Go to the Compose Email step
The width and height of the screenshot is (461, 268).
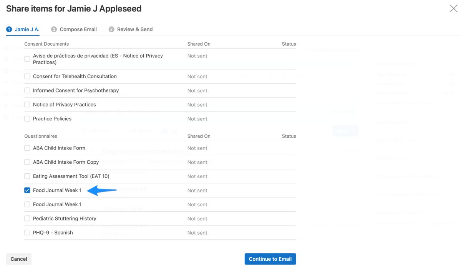coord(74,29)
